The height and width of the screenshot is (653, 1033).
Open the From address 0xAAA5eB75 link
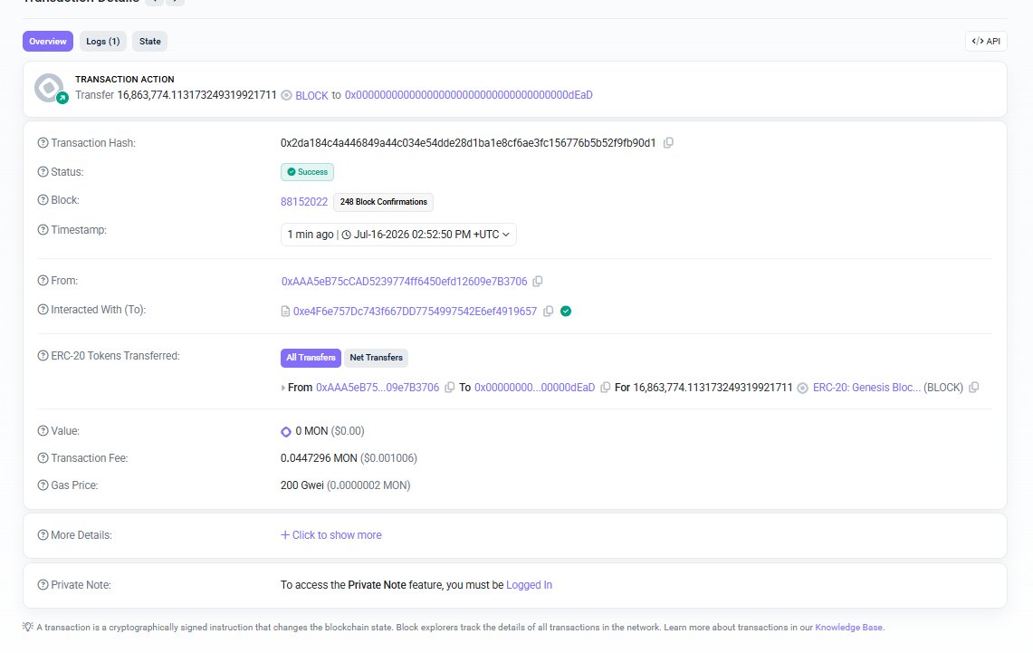click(405, 282)
